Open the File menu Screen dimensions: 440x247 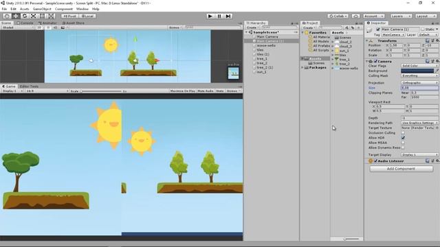tap(4, 9)
